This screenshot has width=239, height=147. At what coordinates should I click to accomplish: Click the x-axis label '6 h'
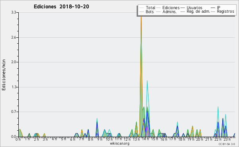coord(72,139)
